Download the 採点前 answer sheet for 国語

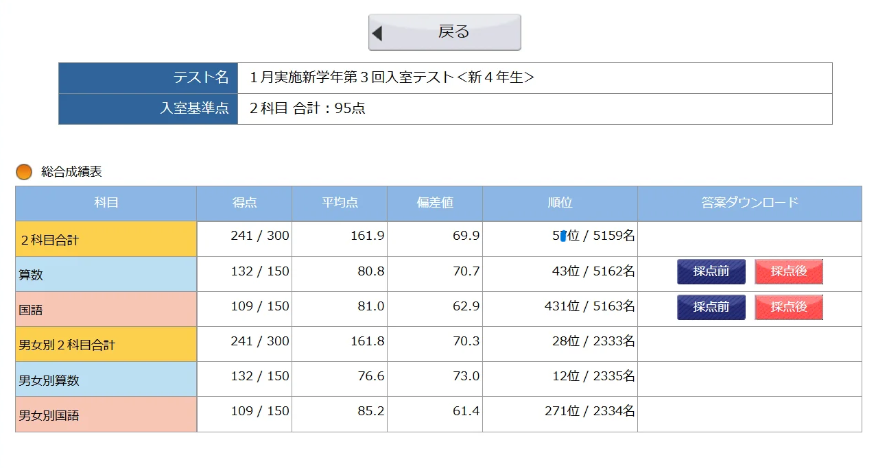pos(711,307)
